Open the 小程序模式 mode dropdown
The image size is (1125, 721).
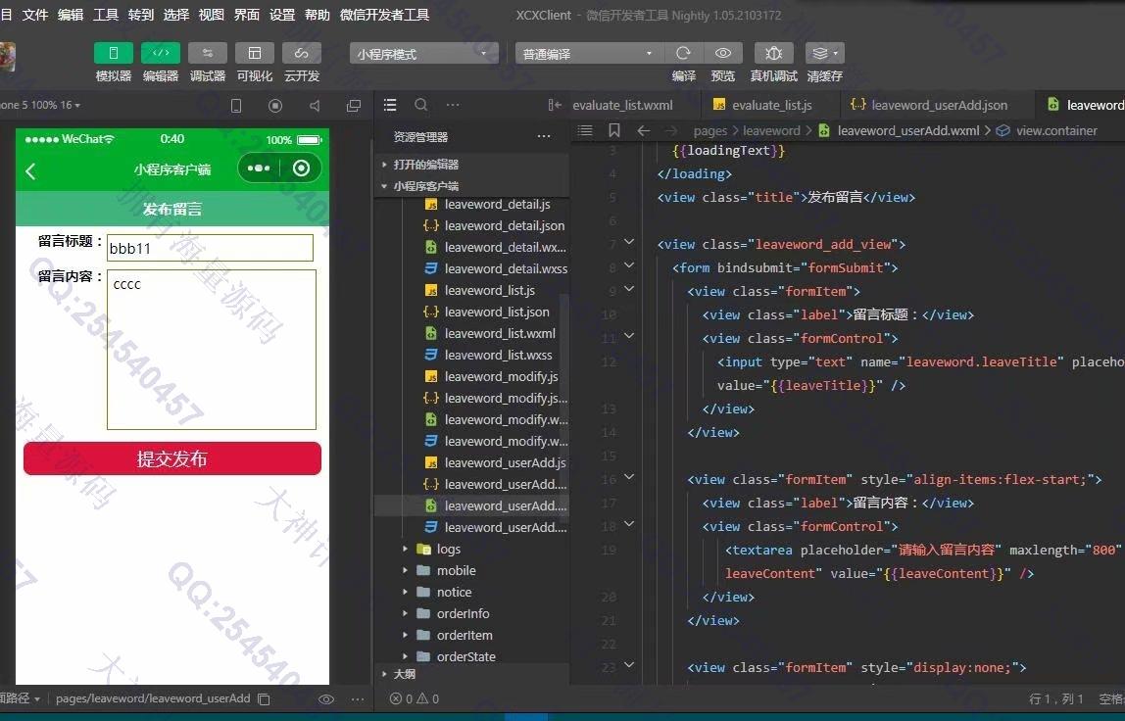(x=423, y=54)
